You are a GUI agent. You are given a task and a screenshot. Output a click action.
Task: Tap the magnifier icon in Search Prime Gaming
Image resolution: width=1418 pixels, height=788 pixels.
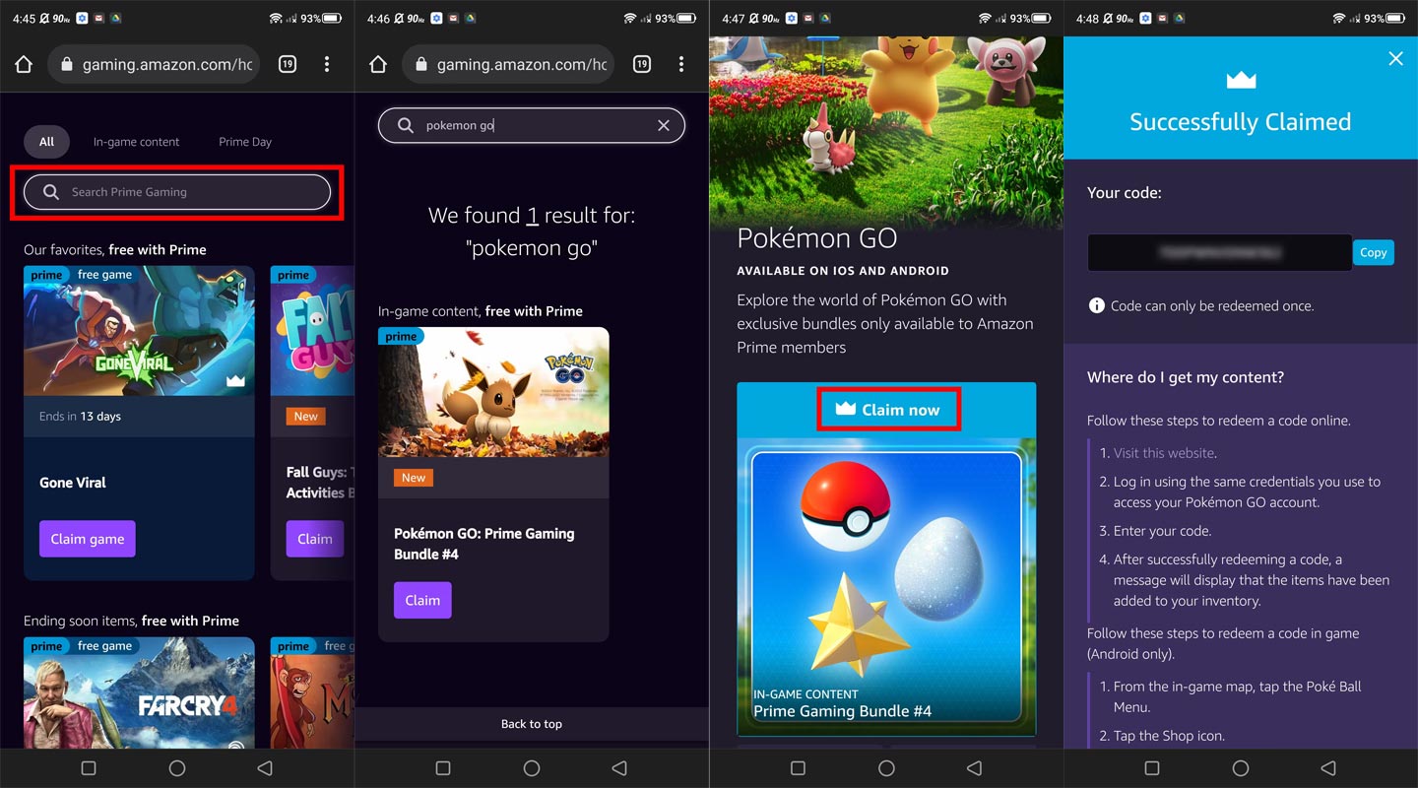pos(51,192)
